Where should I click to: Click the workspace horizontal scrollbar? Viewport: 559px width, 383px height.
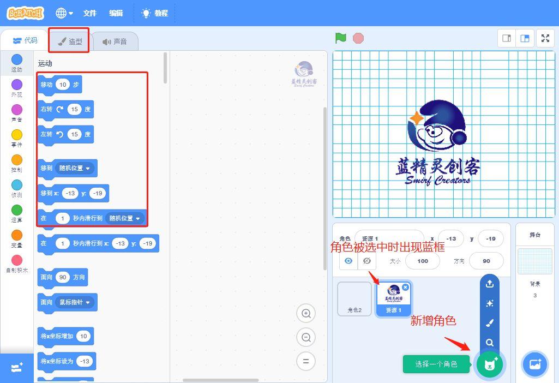(221, 380)
